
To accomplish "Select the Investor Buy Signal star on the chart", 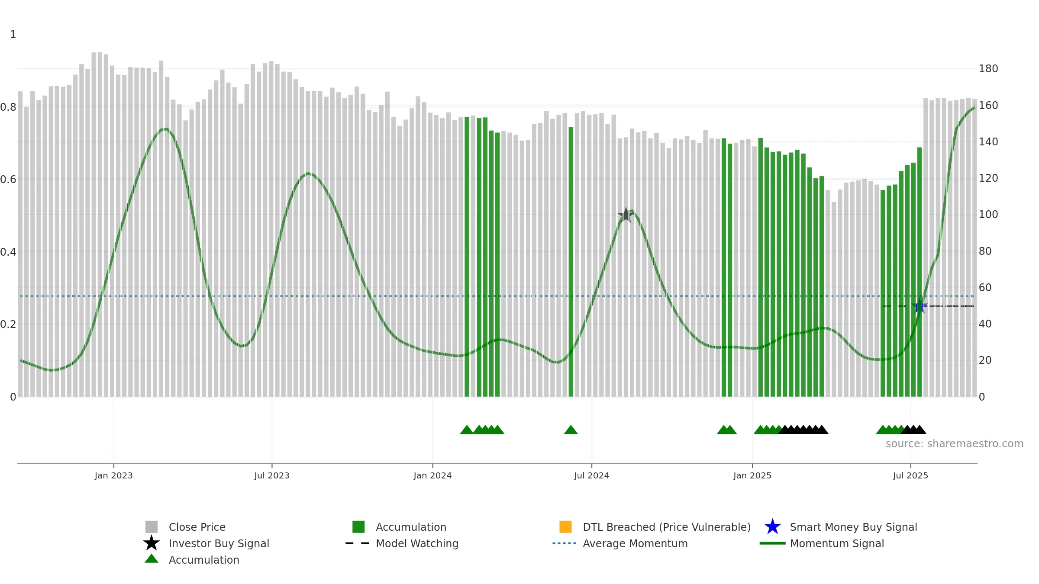I will (626, 215).
